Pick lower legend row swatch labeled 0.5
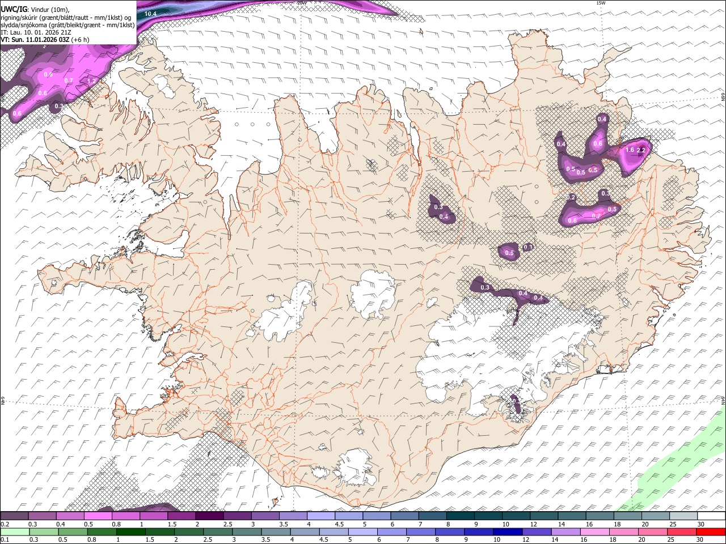The width and height of the screenshot is (726, 544). point(73,532)
